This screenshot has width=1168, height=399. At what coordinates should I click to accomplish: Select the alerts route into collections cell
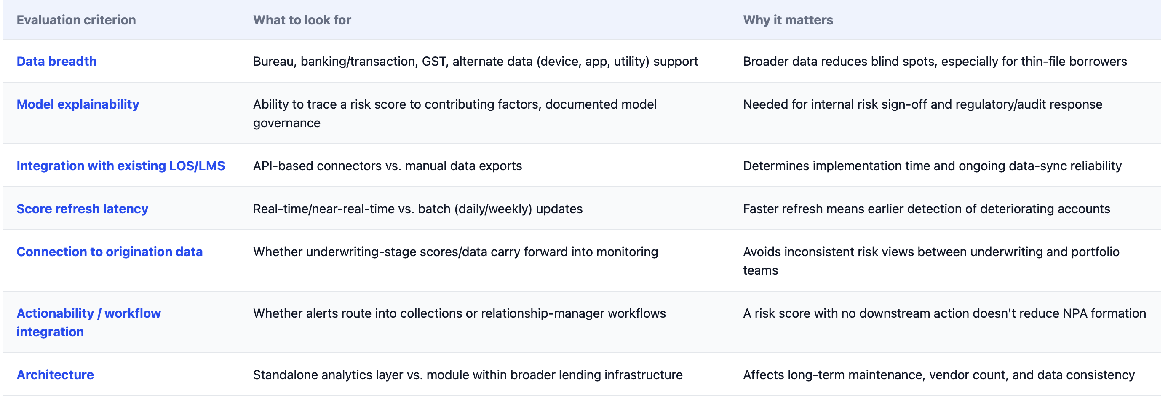click(459, 313)
